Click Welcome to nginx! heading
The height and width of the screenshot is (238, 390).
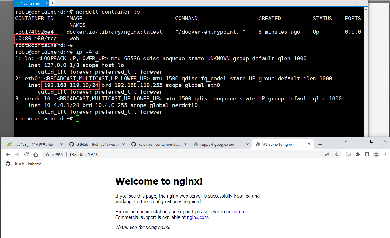click(159, 181)
